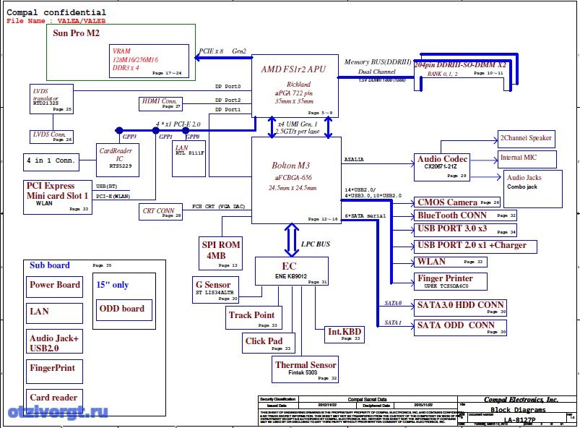Click the FingerPrint sub board box
Viewport: 580px width, 428px height.
54,371
